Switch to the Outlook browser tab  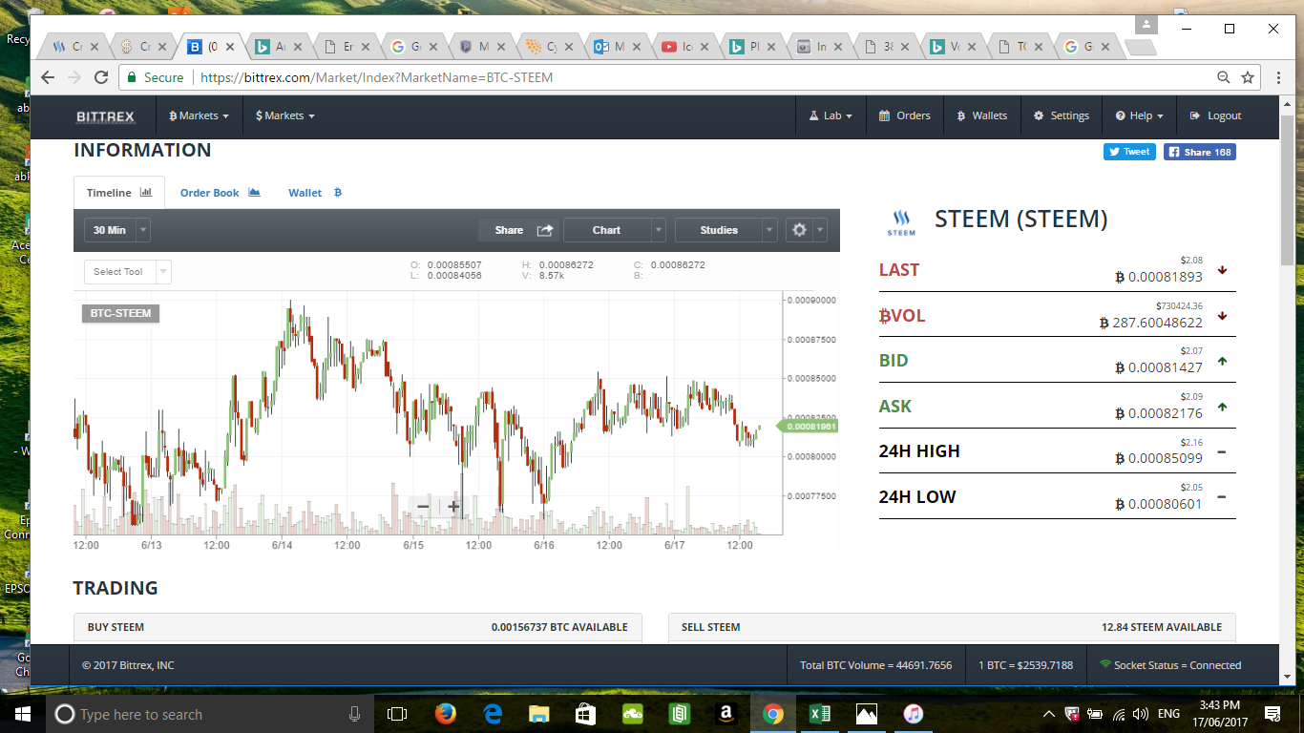[617, 46]
